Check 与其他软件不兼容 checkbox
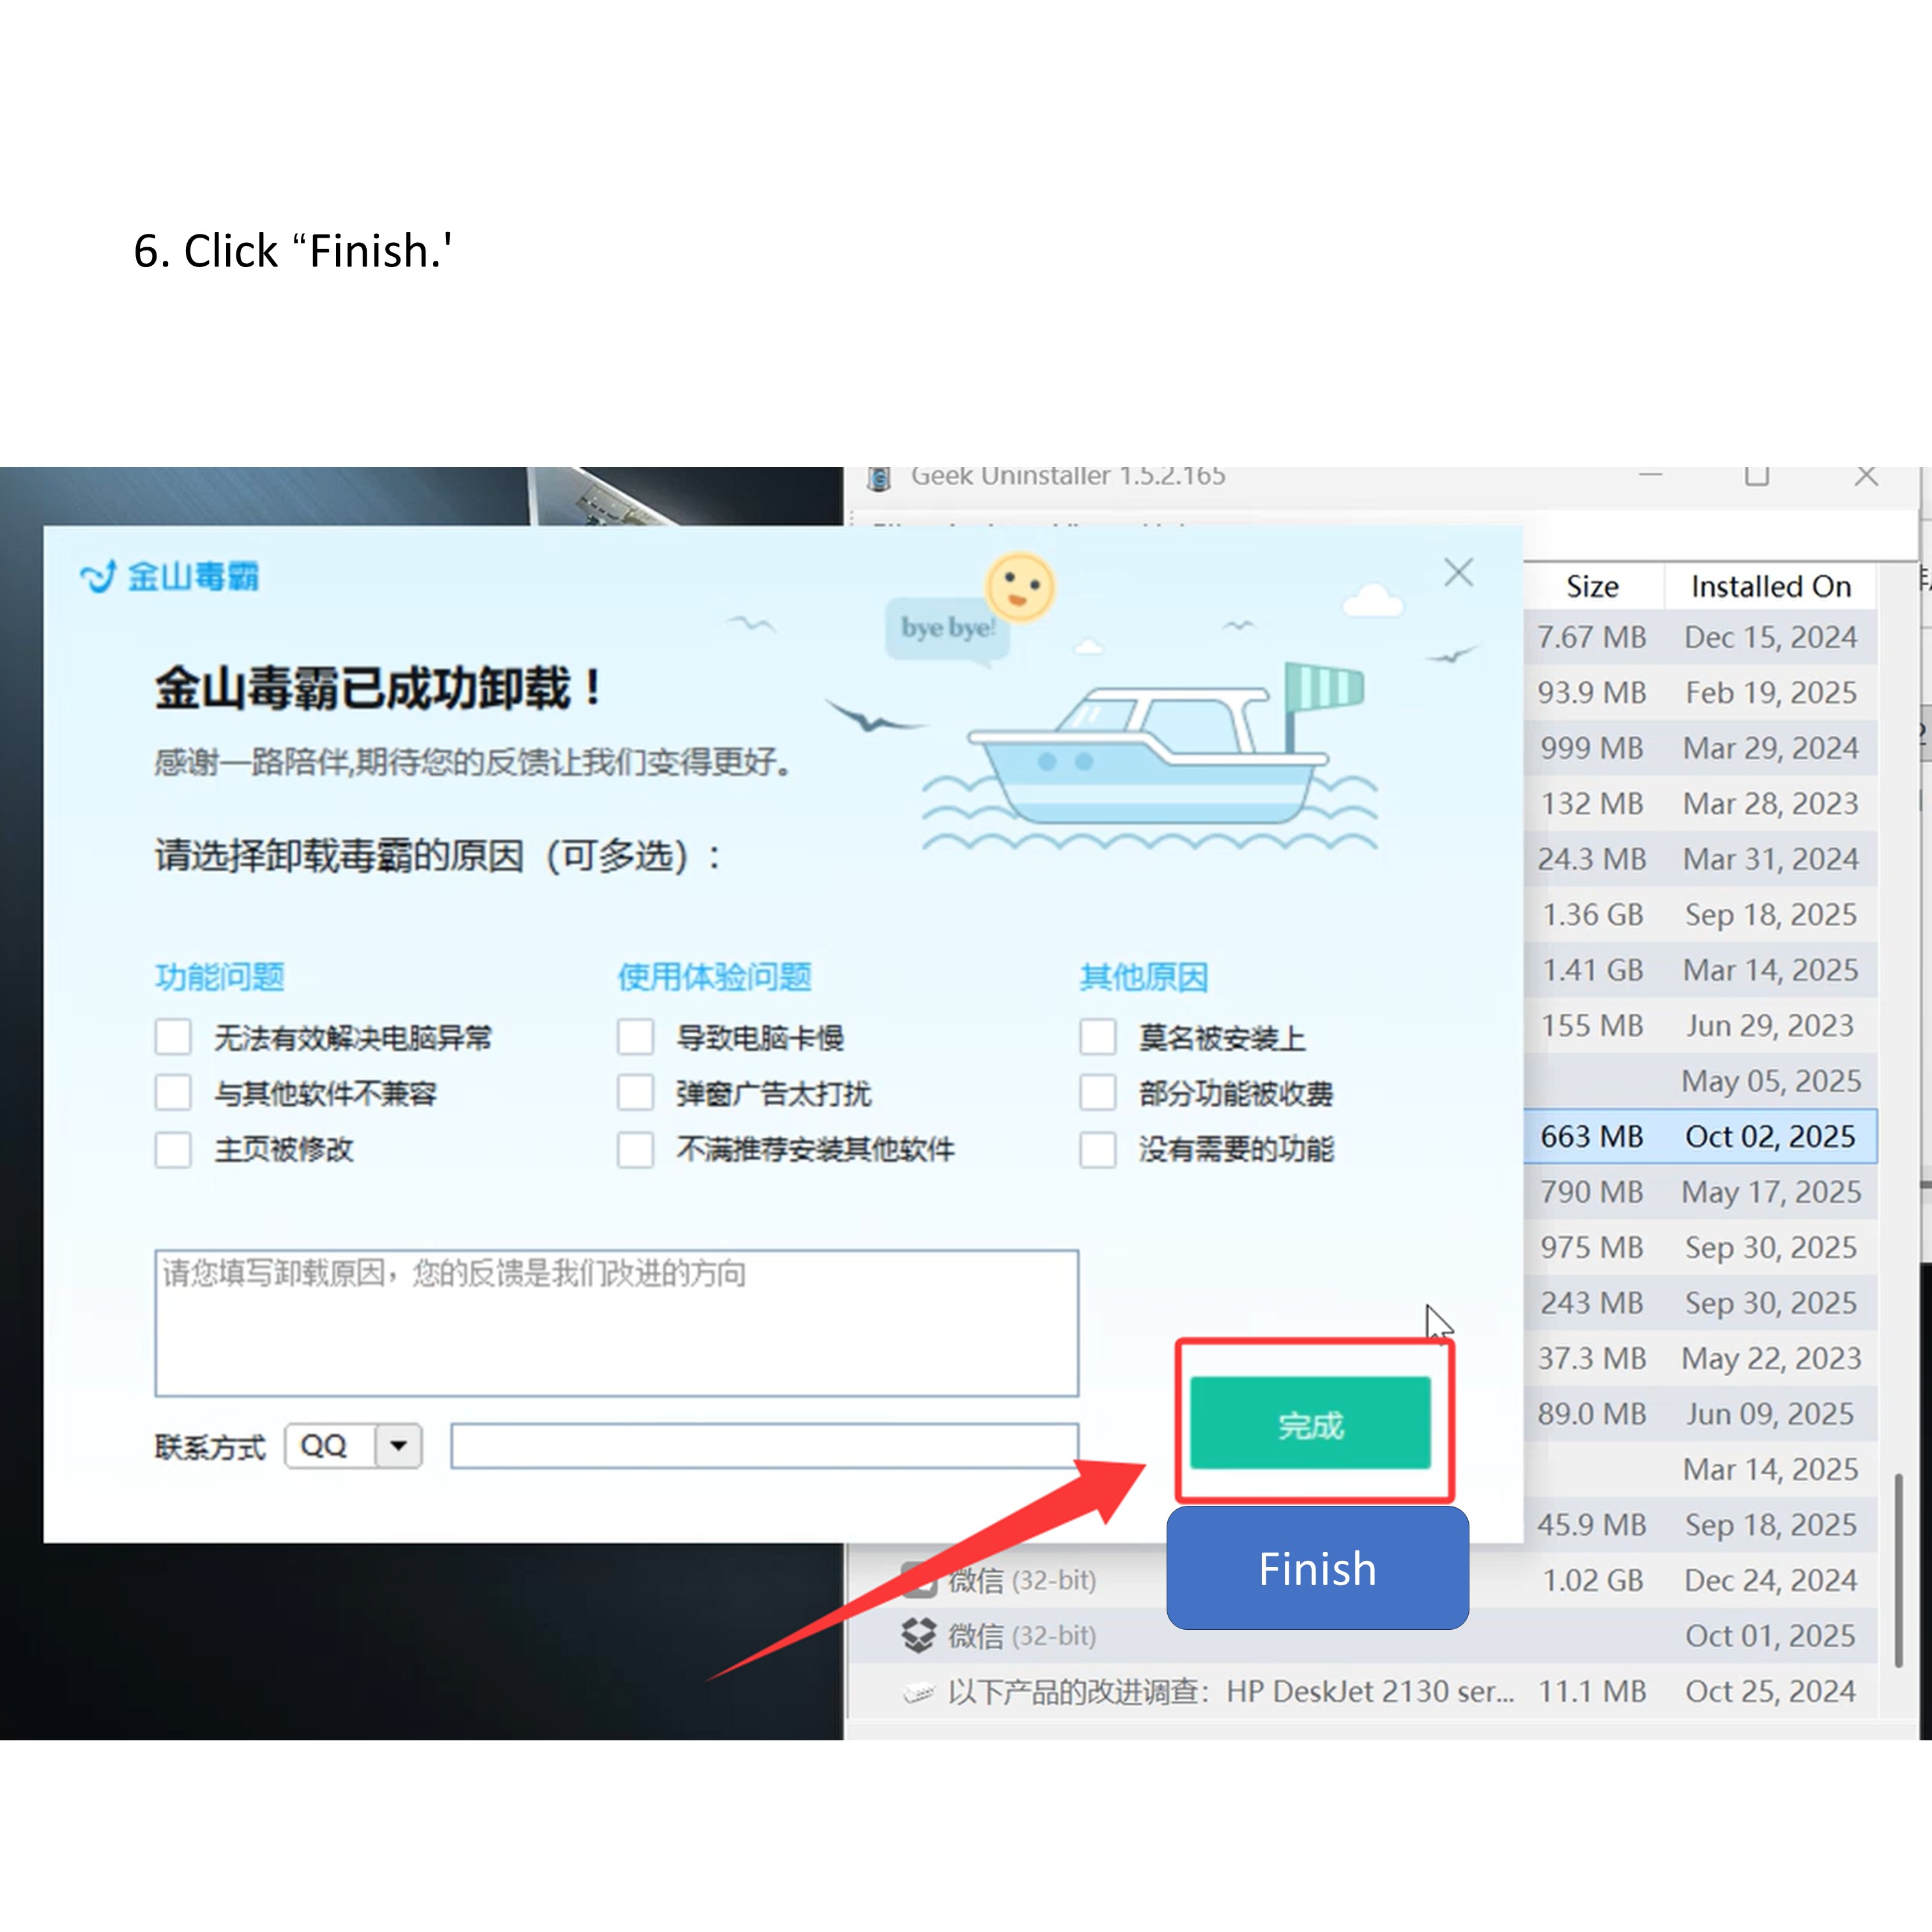Screen dimensions: 1932x1932 173,1092
